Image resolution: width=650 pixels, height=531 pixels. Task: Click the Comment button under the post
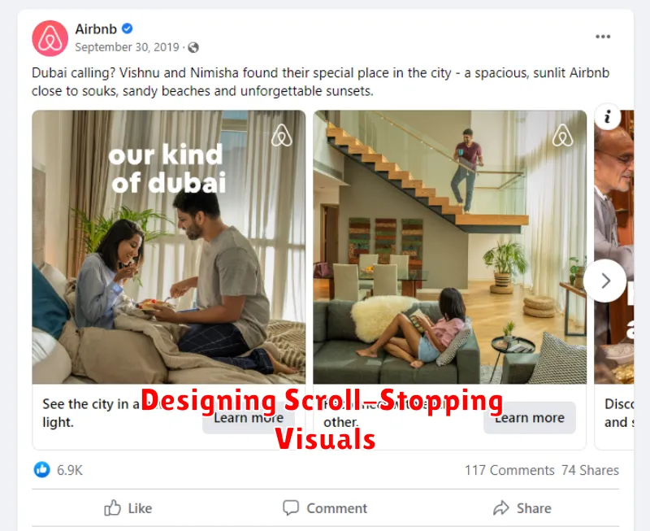point(324,508)
